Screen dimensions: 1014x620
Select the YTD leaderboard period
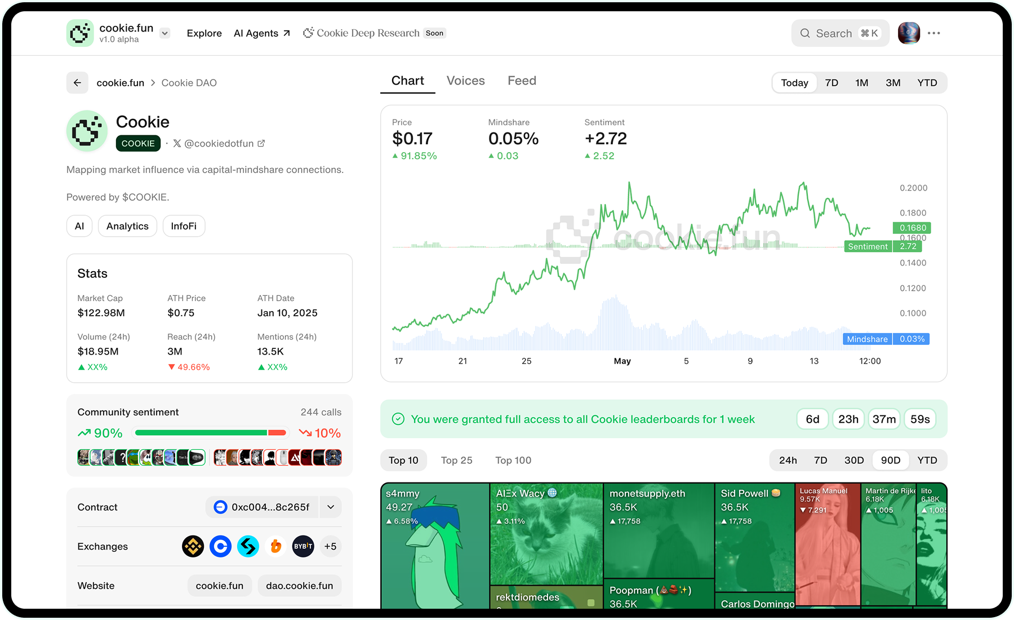[927, 460]
